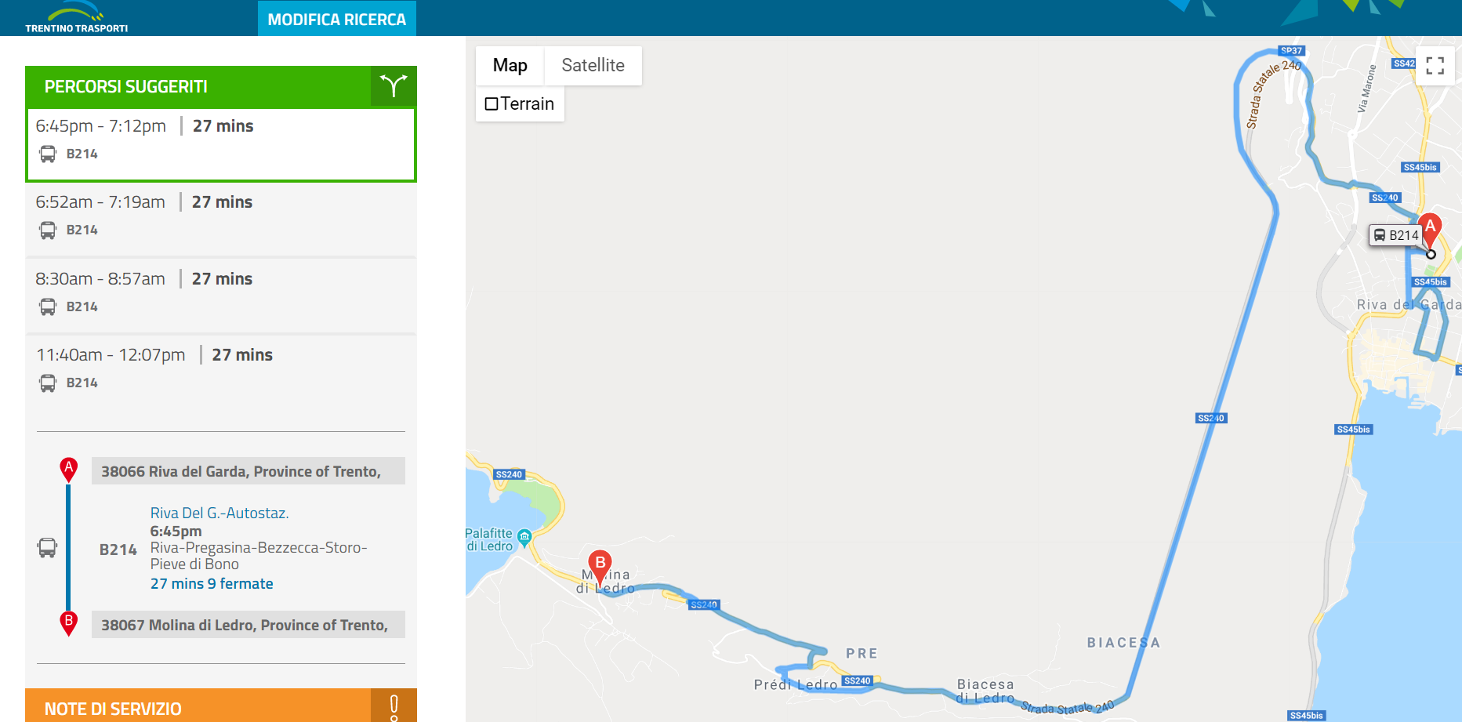Viewport: 1462px width, 722px height.
Task: Select the 11:40am - 12:07pm route
Action: coord(221,369)
